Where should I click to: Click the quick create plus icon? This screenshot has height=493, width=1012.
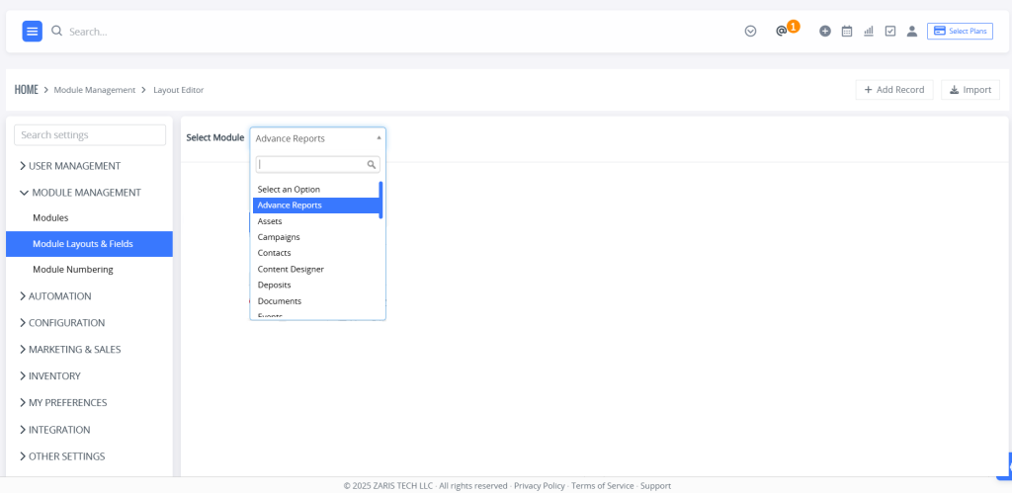[825, 31]
